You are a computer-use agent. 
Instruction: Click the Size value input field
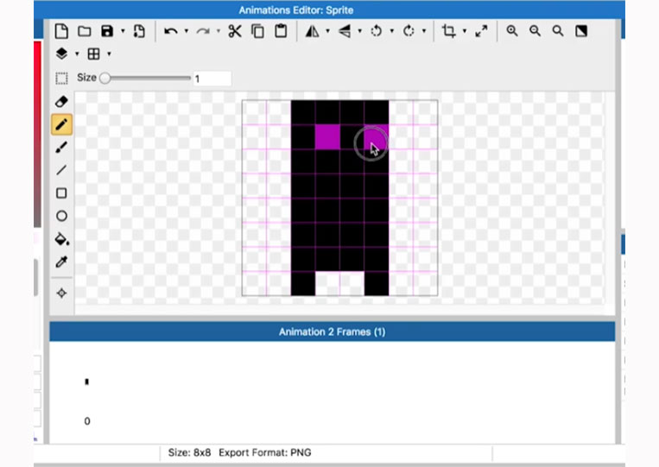pos(212,79)
